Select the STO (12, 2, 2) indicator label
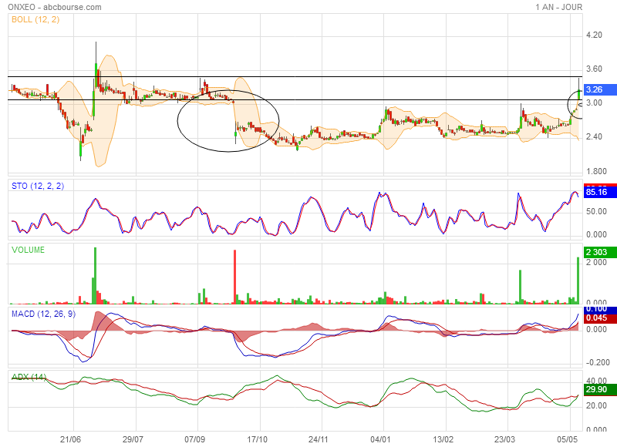 [x=38, y=186]
